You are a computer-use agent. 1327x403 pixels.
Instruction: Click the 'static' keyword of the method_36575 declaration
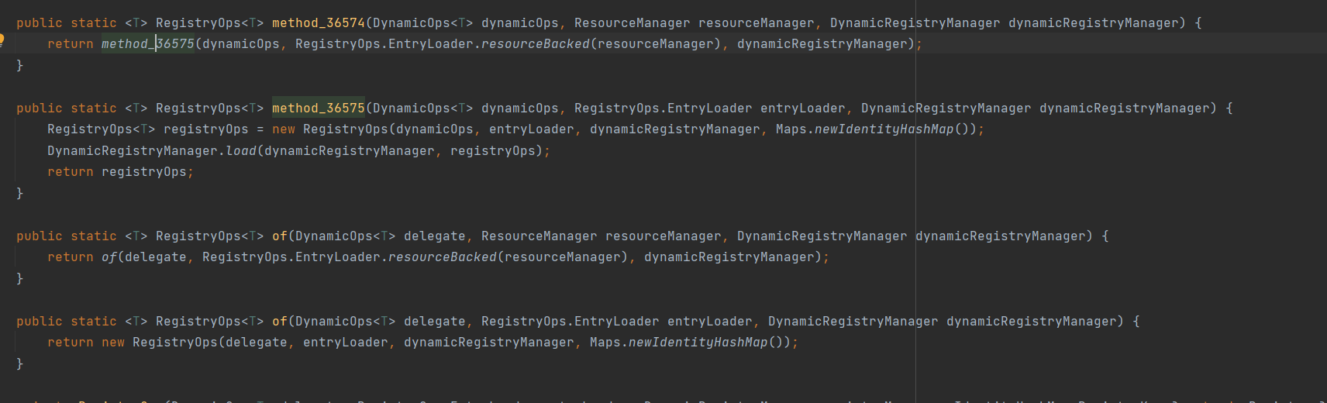pos(94,108)
